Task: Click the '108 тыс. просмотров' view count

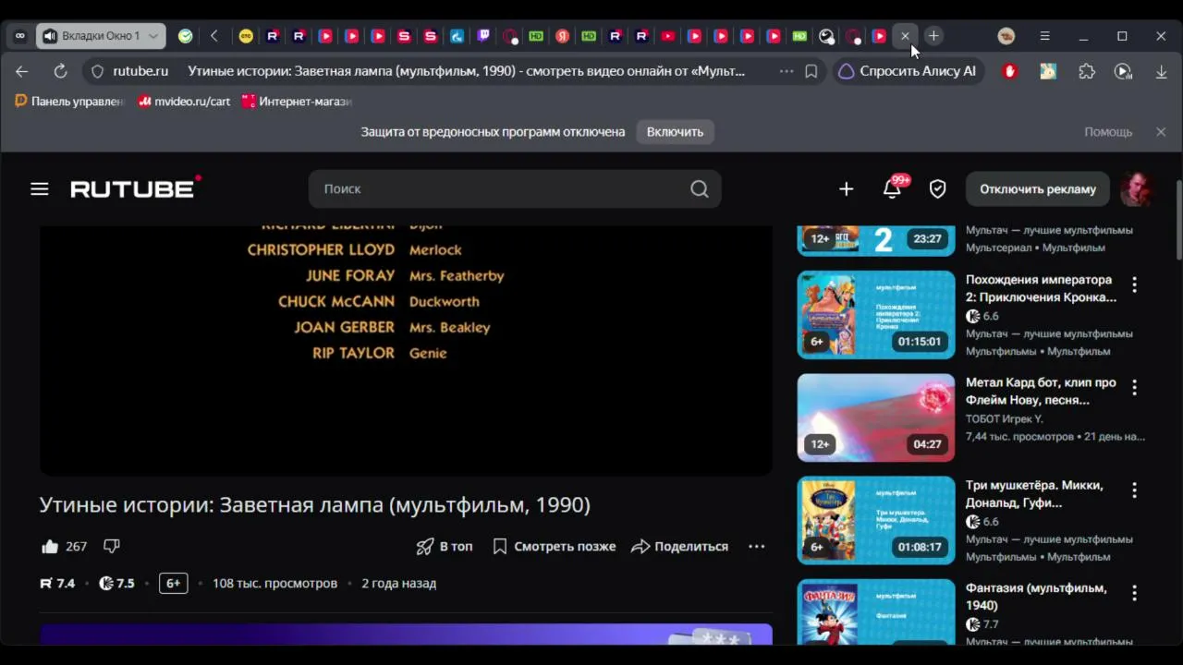Action: click(x=274, y=584)
